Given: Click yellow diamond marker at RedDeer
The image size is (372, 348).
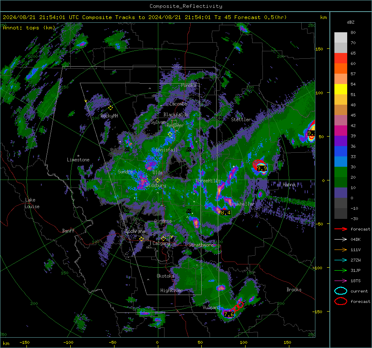Looking at the screenshot, I should (170, 134).
